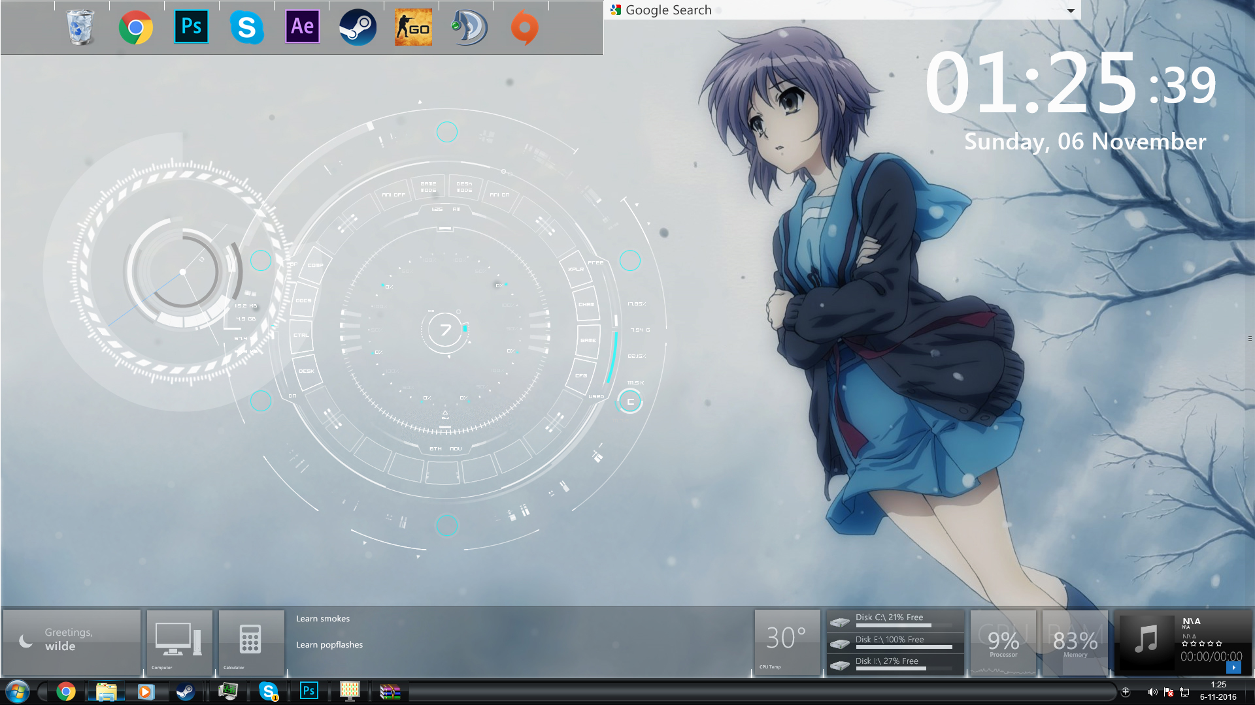Click the music note album art
Viewport: 1255px width, 705px height.
pos(1146,642)
